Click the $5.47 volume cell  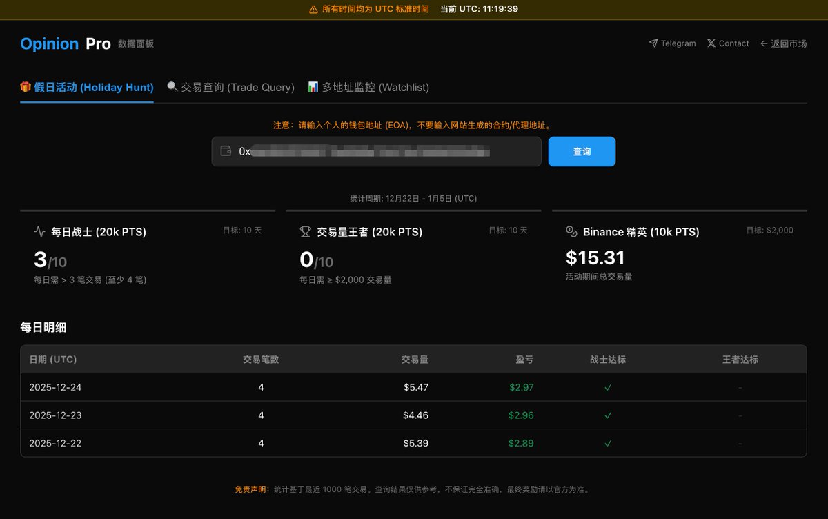416,387
